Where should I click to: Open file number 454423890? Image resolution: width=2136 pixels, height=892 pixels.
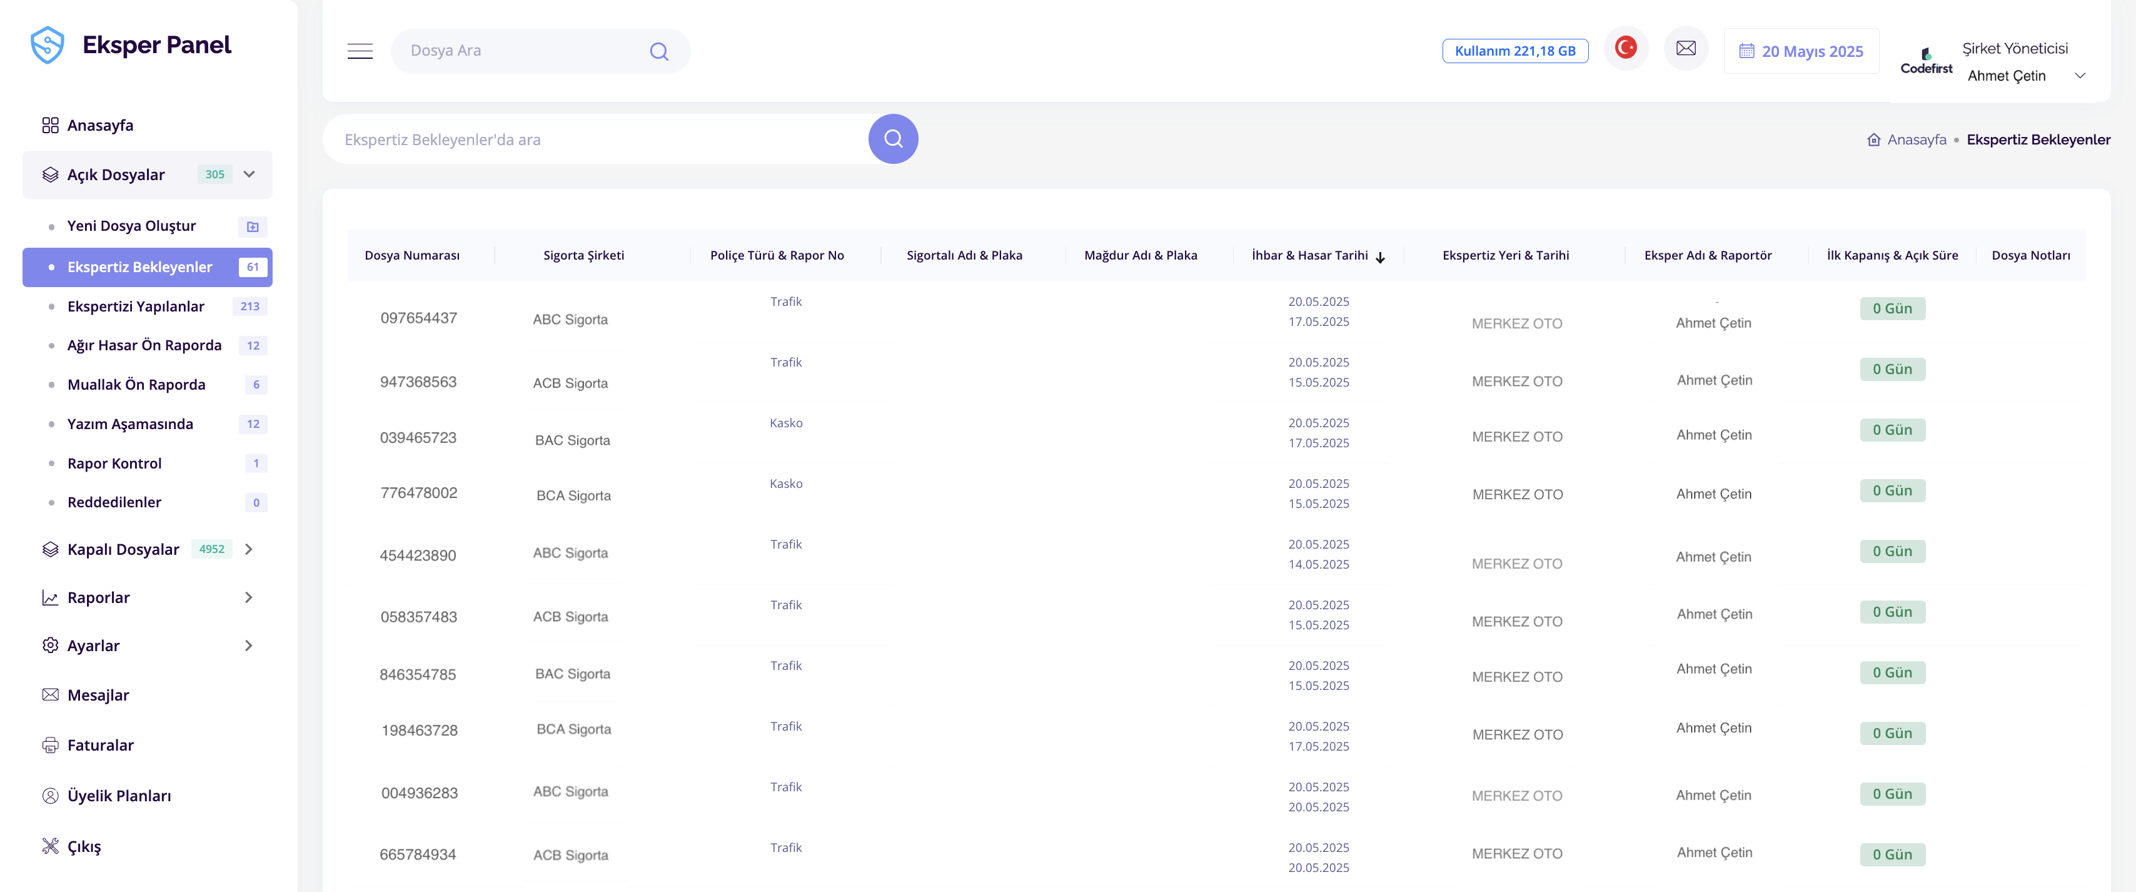pos(418,555)
